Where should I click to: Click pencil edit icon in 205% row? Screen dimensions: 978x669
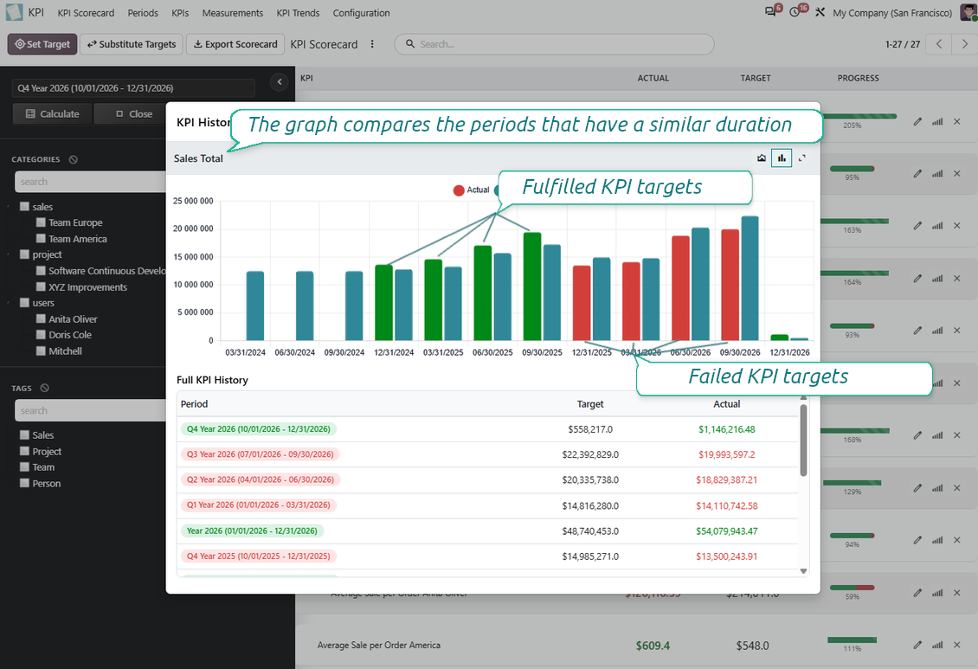tap(917, 121)
